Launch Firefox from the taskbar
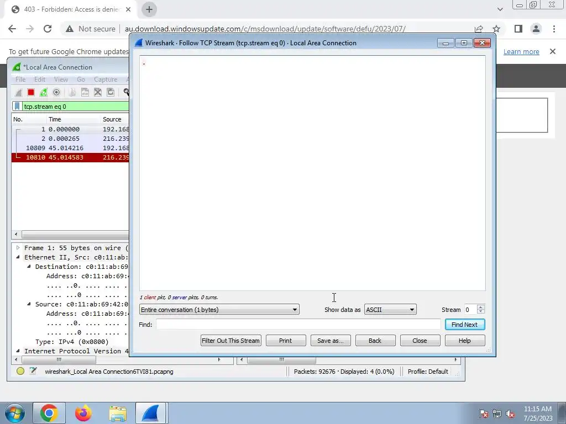Screen dimensions: 566x424 coord(83,413)
